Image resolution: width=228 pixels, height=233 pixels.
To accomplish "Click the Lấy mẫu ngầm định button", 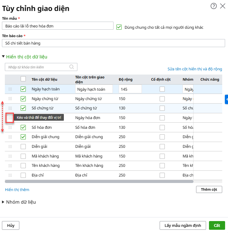I will pos(183,225).
